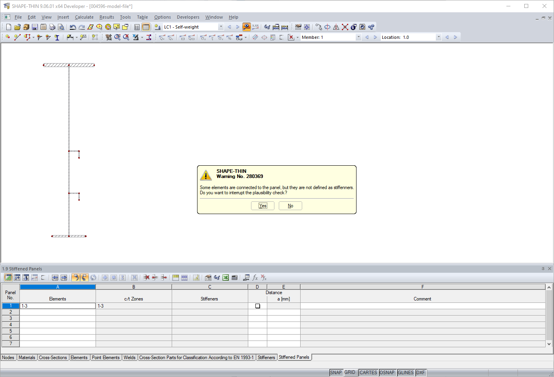Screen dimensions: 554x377
Task: Expand the Member: 1 dropdown
Action: [358, 37]
